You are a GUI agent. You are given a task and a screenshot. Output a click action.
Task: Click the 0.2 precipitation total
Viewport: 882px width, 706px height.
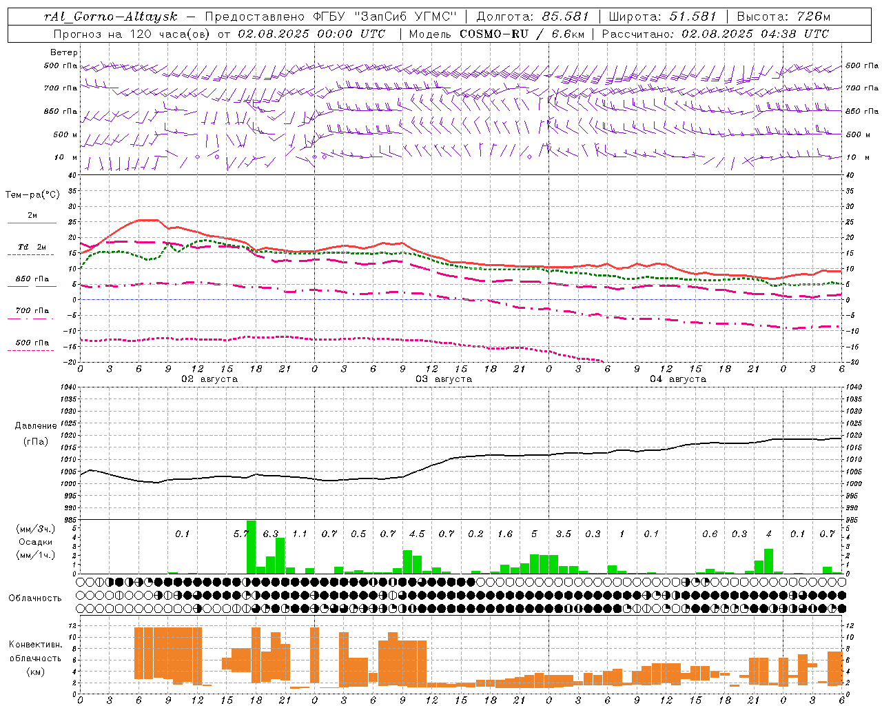pyautogui.click(x=475, y=534)
